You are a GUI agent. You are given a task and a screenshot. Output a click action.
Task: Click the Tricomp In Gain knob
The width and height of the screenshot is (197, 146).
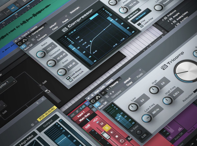139,132
